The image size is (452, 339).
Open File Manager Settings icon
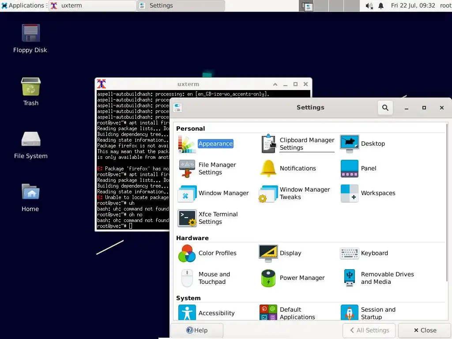187,168
